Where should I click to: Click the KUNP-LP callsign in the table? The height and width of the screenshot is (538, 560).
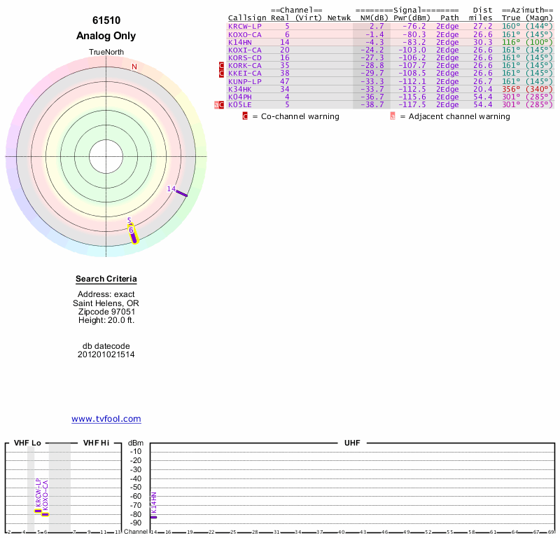244,81
